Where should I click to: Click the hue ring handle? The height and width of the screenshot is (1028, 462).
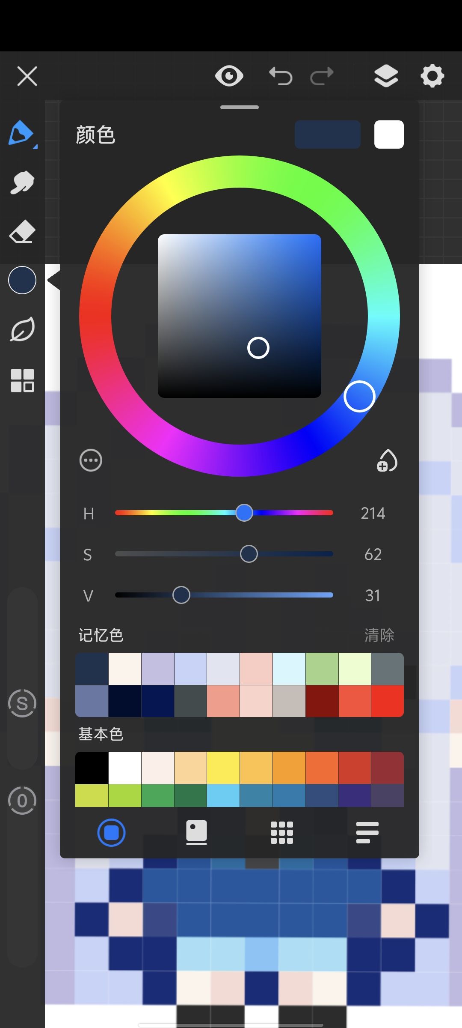359,396
